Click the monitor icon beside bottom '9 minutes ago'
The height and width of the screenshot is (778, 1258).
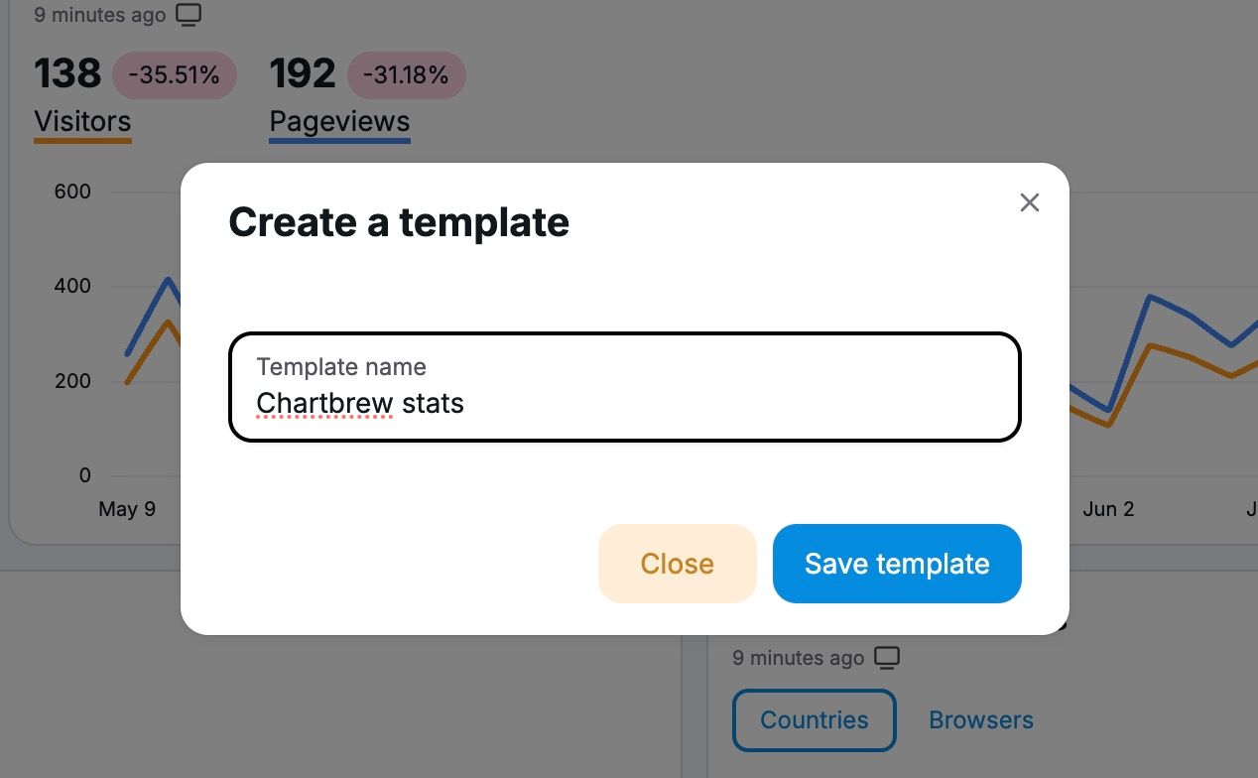click(888, 657)
